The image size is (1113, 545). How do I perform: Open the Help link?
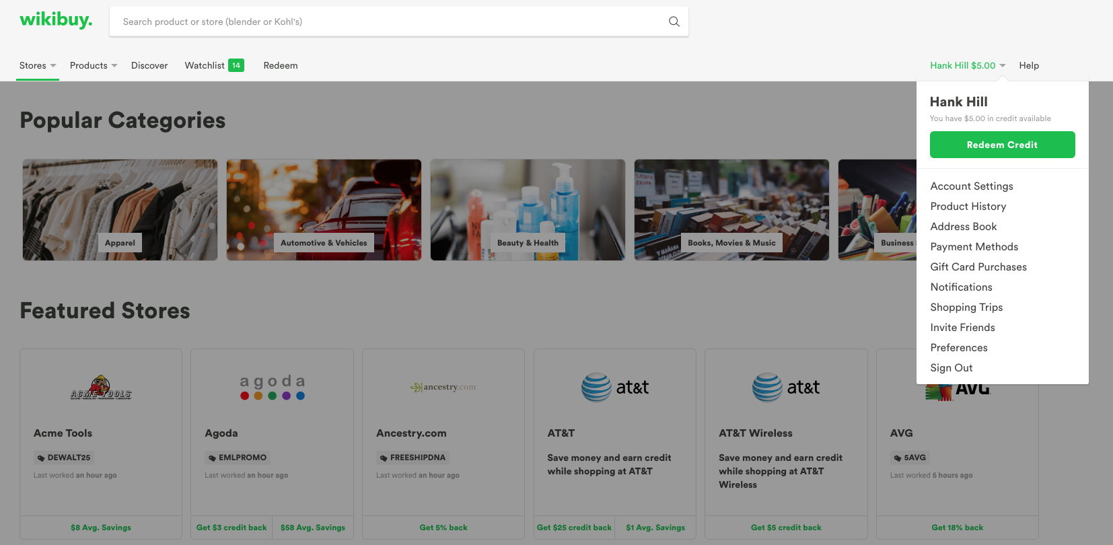click(x=1029, y=65)
